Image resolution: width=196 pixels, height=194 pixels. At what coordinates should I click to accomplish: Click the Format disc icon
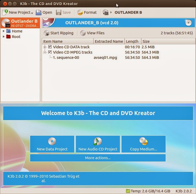click(80, 12)
